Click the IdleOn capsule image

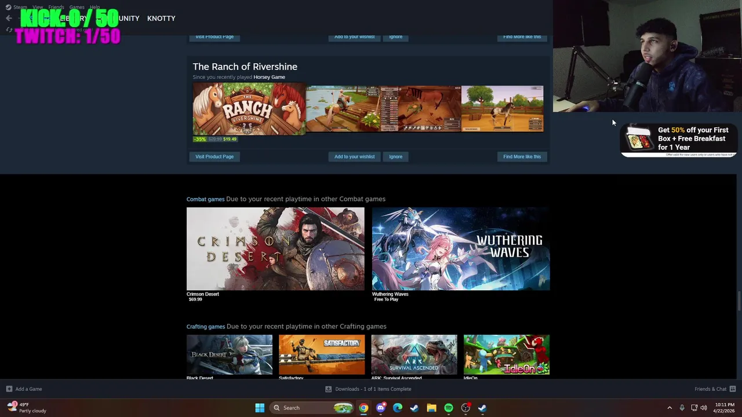click(x=507, y=354)
